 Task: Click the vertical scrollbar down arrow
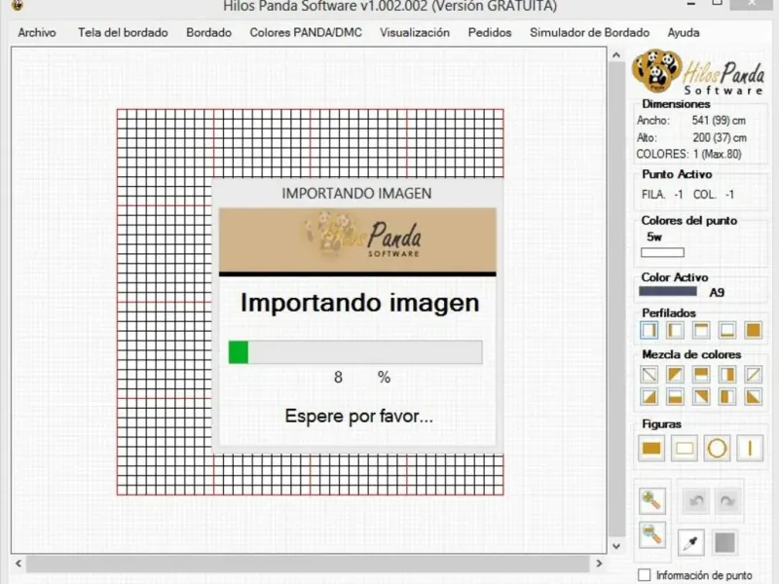(x=616, y=546)
